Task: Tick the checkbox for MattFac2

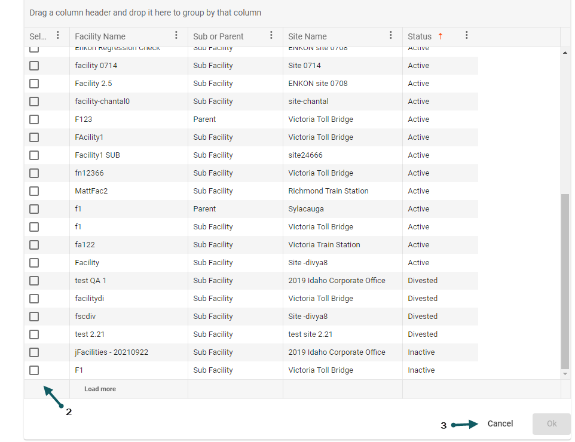Action: tap(34, 191)
